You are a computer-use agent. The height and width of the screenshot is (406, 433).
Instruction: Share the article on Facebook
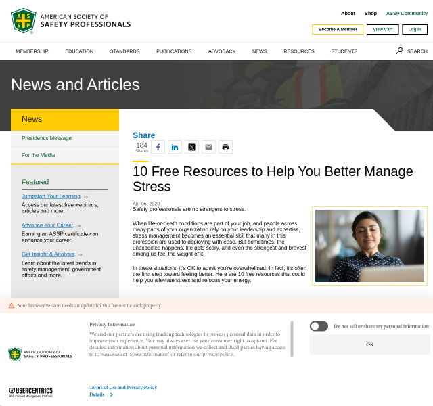(158, 147)
